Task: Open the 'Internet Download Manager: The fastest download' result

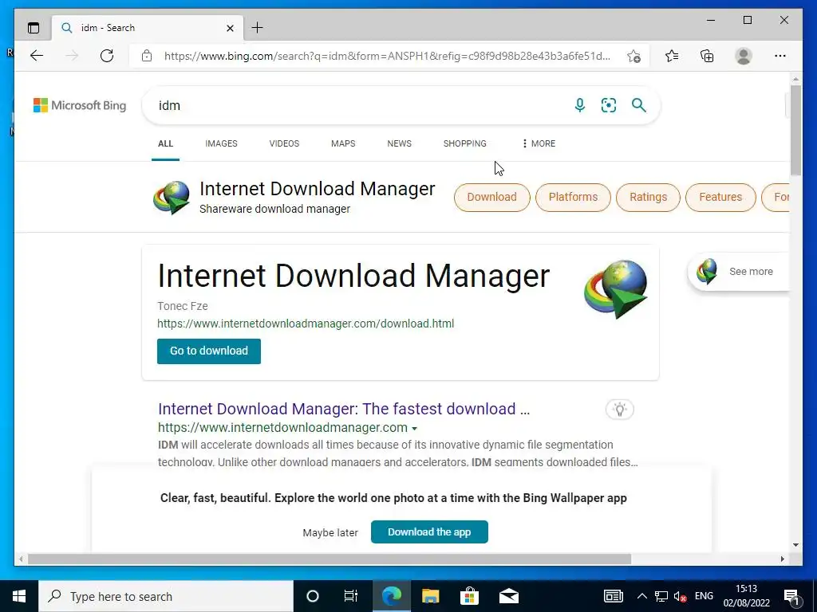Action: tap(344, 409)
